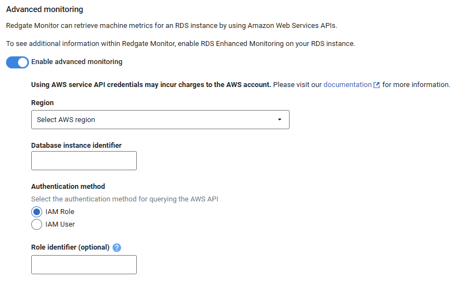Click the 'Database instance identifier' field label
This screenshot has height=283, width=462.
coord(76,146)
